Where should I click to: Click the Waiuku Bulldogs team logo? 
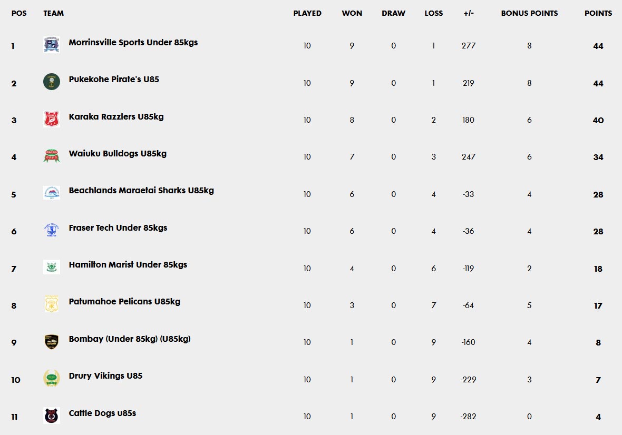click(52, 156)
